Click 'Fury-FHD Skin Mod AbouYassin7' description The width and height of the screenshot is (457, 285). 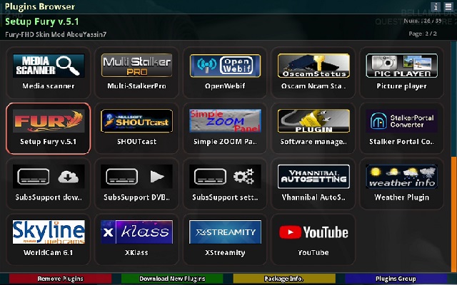coord(56,35)
